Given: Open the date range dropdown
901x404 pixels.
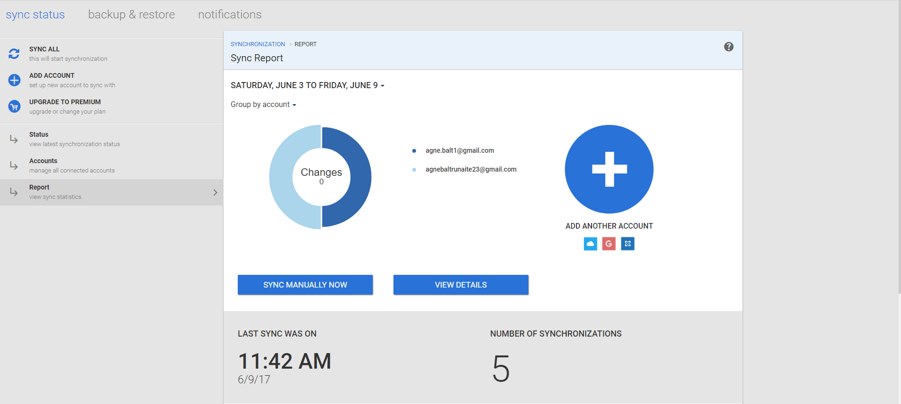Looking at the screenshot, I should tap(307, 85).
